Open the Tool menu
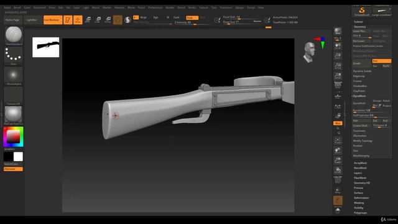 (x=214, y=7)
